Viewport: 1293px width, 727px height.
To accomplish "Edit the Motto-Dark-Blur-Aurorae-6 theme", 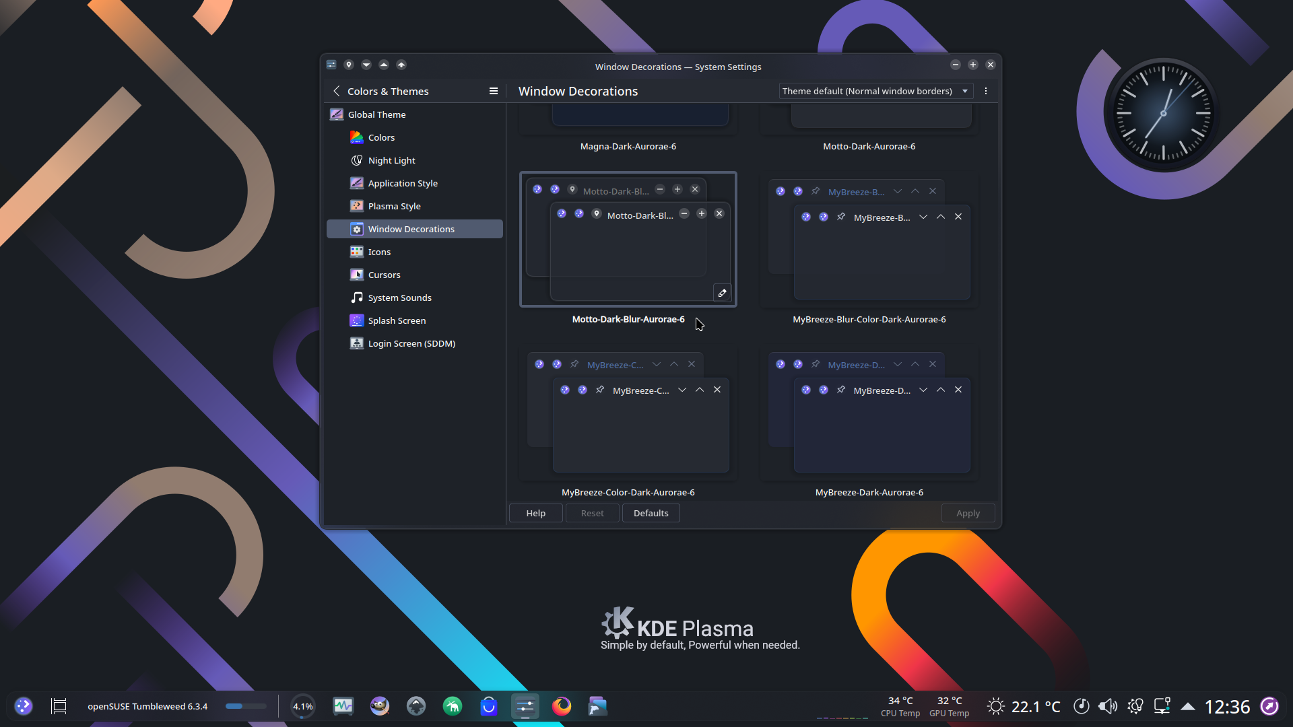I will [x=722, y=293].
